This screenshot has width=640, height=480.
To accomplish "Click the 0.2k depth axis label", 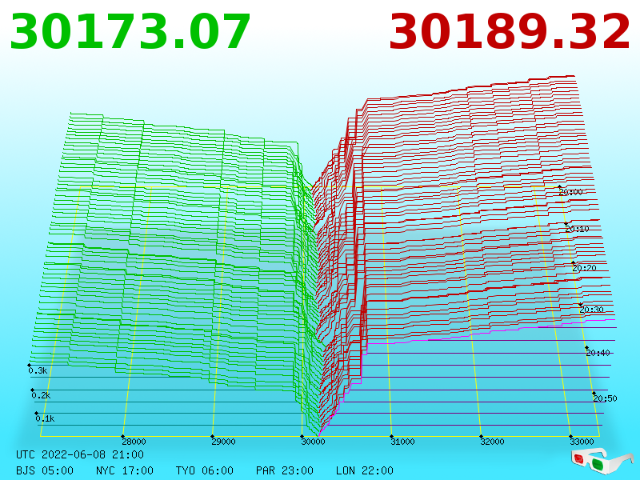I will [x=42, y=395].
